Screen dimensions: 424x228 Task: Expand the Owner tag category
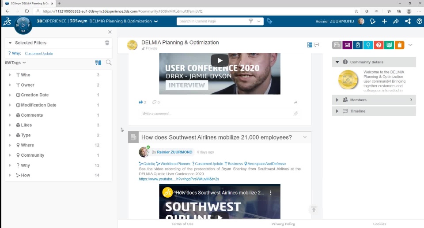[10, 85]
